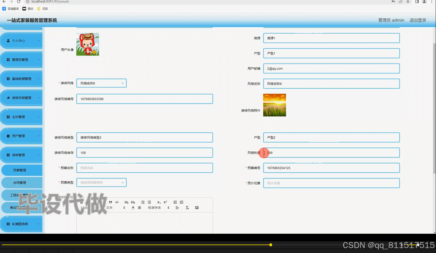Insert a blockquote in the rich text editor
Image resolution: width=436 pixels, height=253 pixels.
[110, 202]
